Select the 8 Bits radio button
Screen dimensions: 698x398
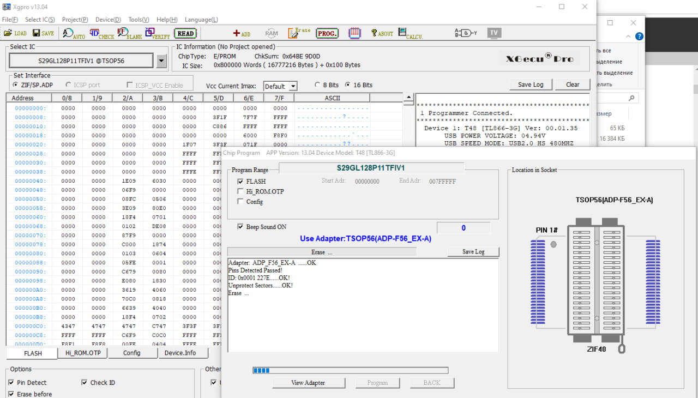(318, 85)
